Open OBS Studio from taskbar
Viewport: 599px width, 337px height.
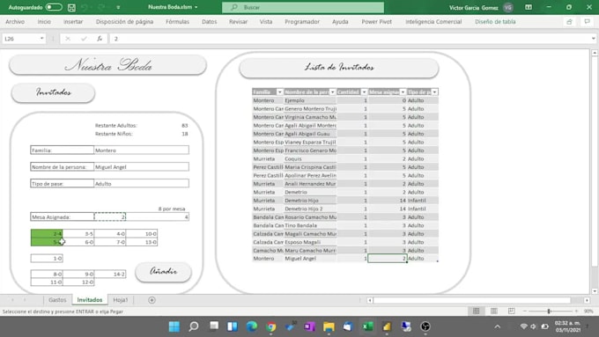click(x=425, y=326)
